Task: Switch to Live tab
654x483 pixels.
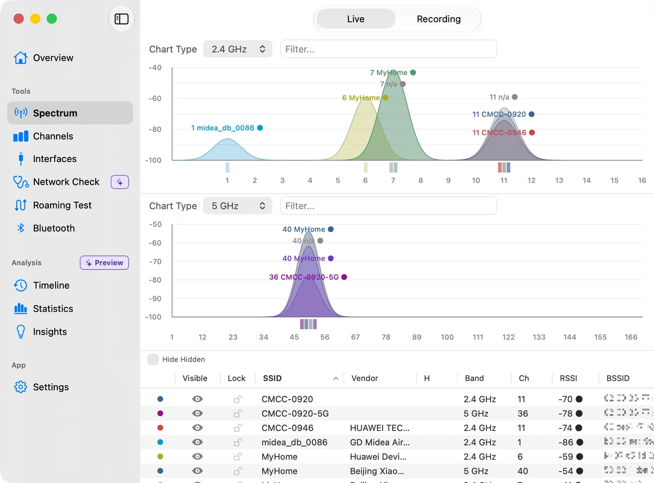Action: pyautogui.click(x=356, y=19)
